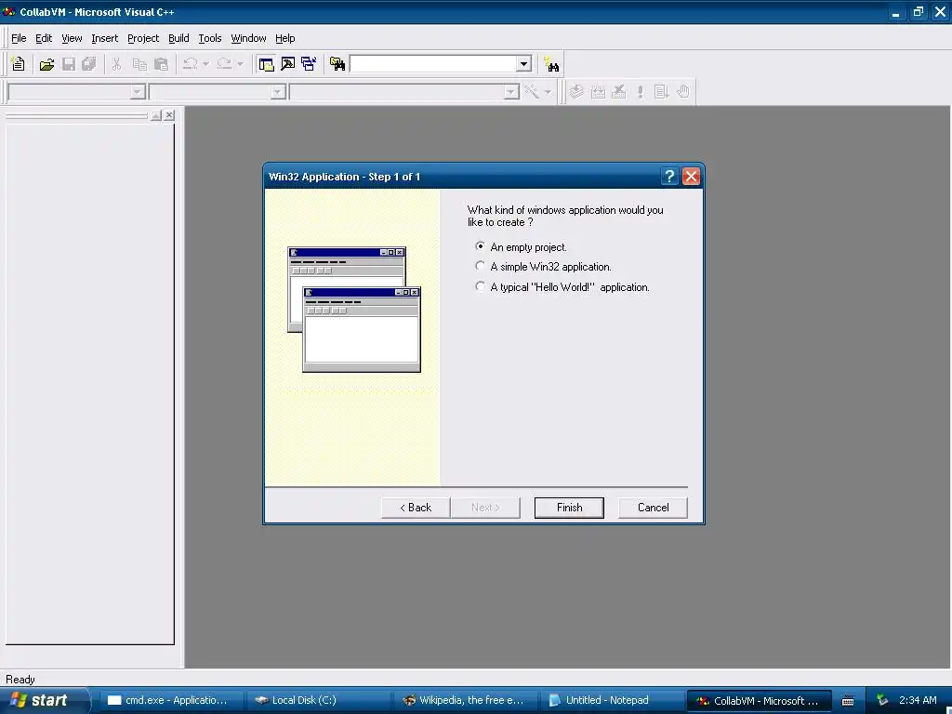Open the Undo history dropdown arrow
Image resolution: width=952 pixels, height=714 pixels.
205,64
